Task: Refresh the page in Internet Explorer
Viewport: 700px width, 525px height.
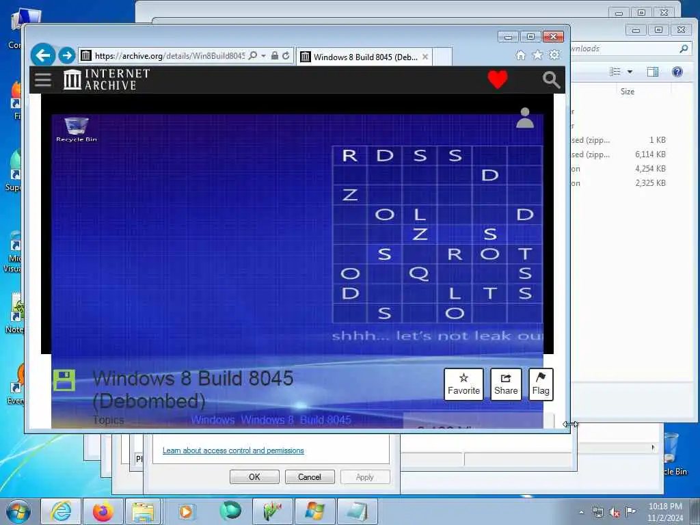Action: (x=286, y=56)
